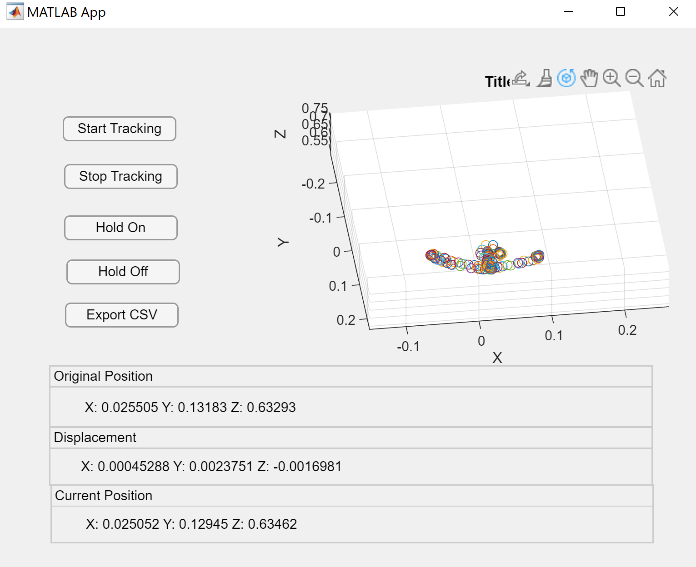This screenshot has width=696, height=567.
Task: Click the Restore View home icon
Action: click(657, 79)
